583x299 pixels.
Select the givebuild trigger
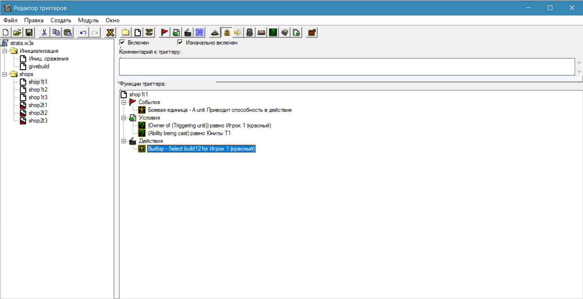39,66
